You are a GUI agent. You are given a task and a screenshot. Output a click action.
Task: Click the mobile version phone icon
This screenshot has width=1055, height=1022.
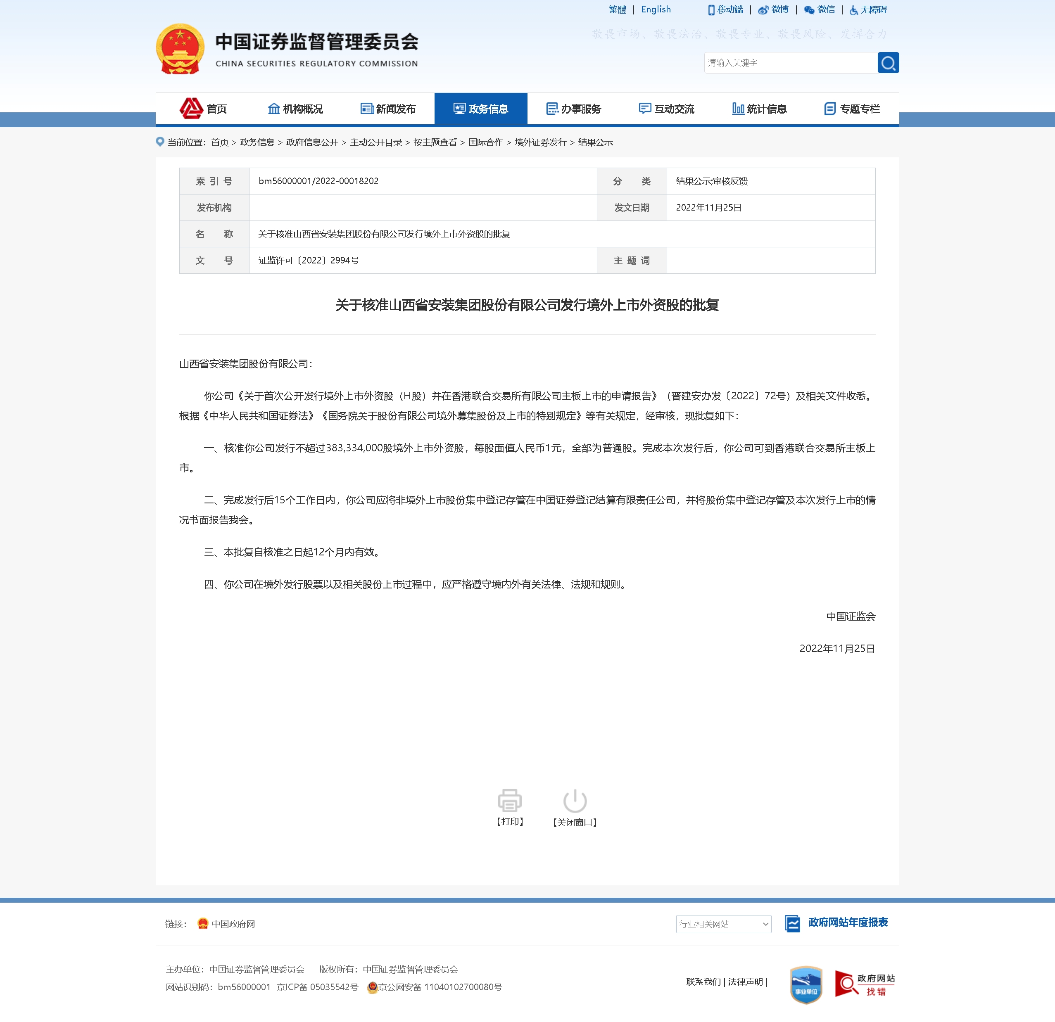pos(711,10)
